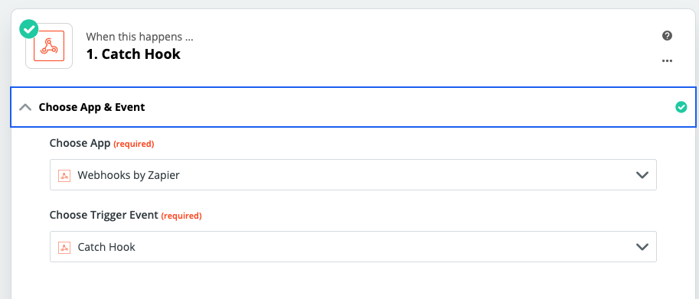Click small Webhooks icon in Catch Hook field
699x299 pixels.
(x=64, y=247)
